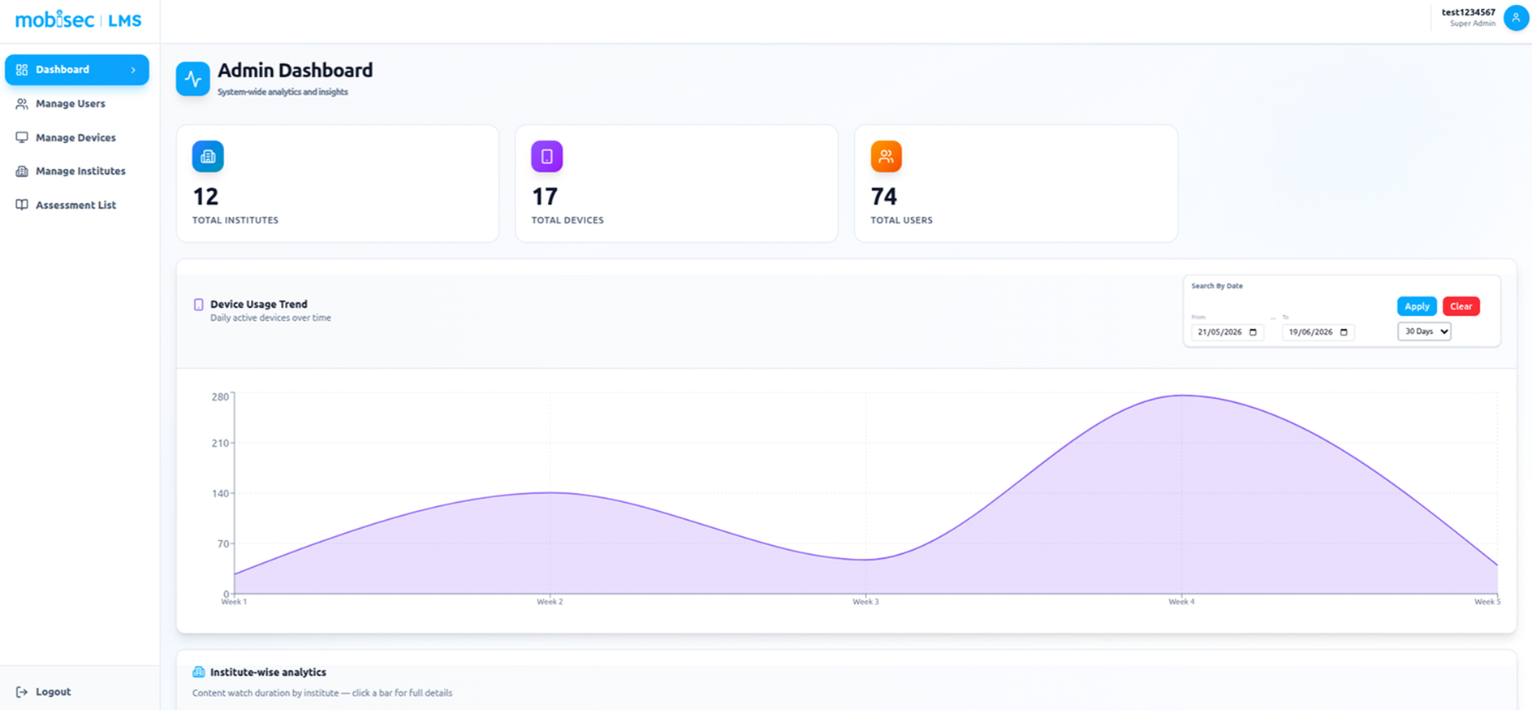
Task: Clear the date search filter
Action: click(1461, 306)
